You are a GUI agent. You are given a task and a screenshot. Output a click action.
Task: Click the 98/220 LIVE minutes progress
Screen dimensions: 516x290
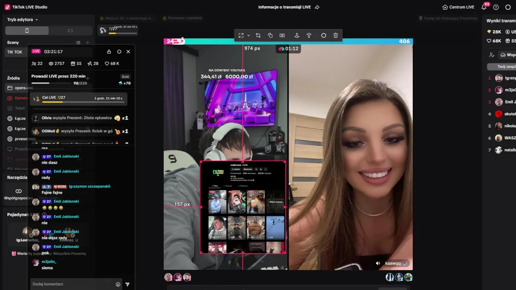click(59, 83)
